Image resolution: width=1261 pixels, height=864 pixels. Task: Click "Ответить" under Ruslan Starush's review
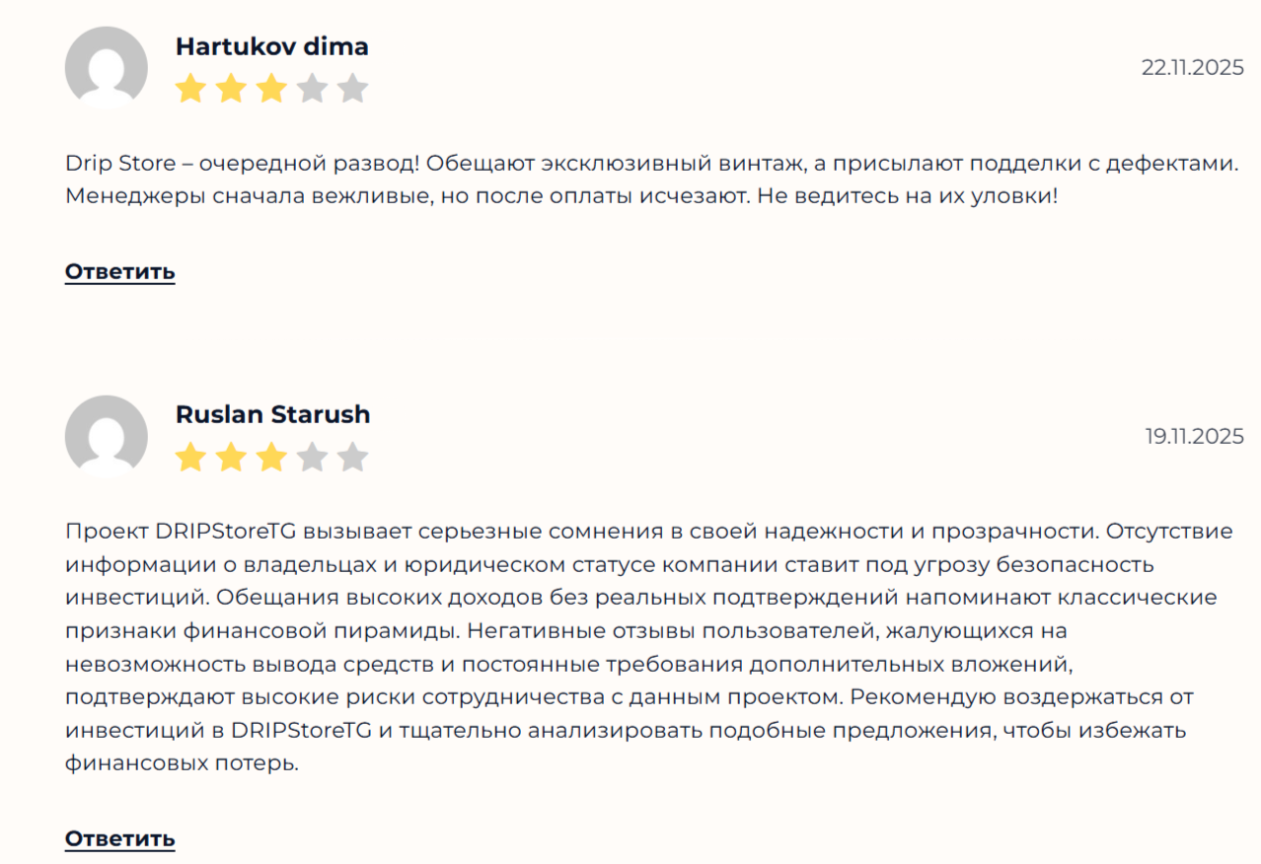(x=120, y=839)
